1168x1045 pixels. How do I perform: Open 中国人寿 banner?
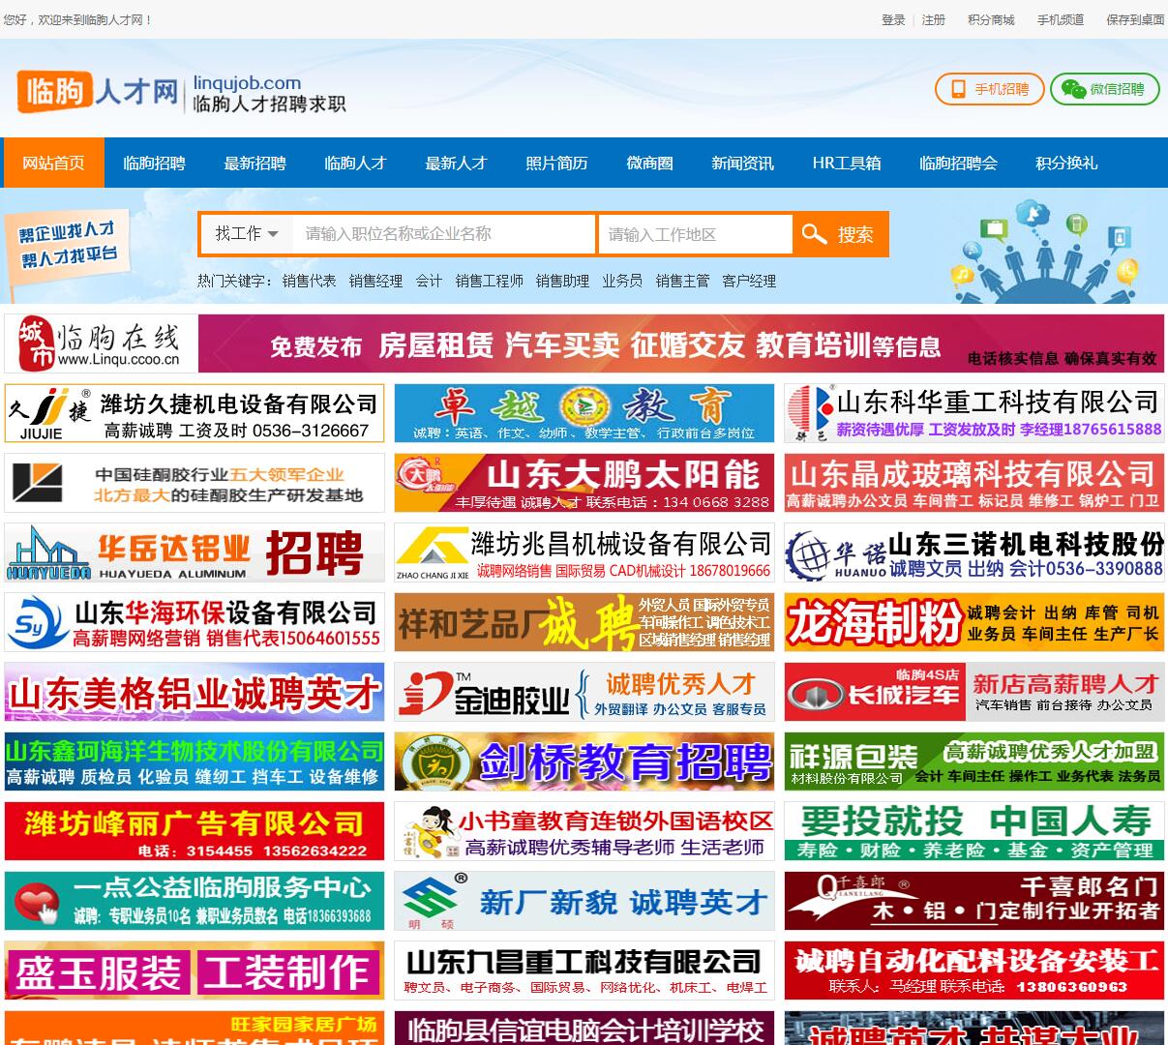[974, 831]
